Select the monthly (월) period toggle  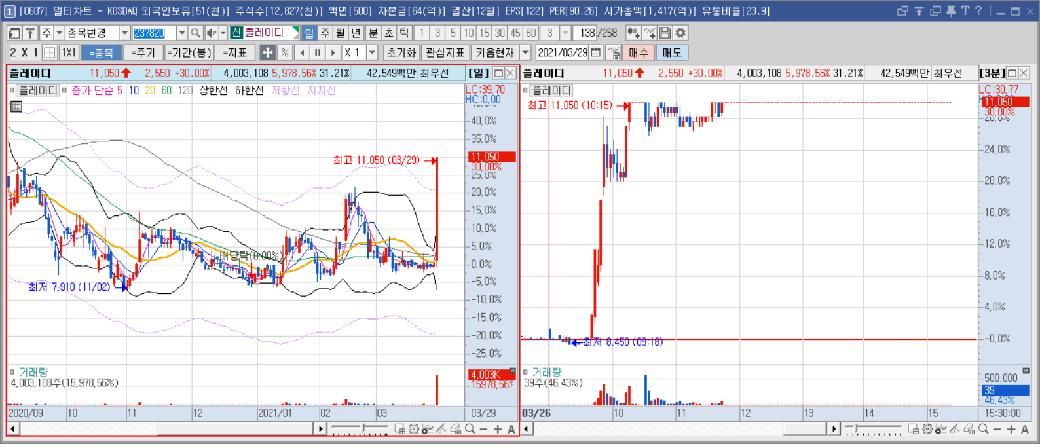click(341, 33)
